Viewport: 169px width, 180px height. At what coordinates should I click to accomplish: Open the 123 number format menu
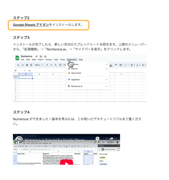pyautogui.click(x=64, y=65)
